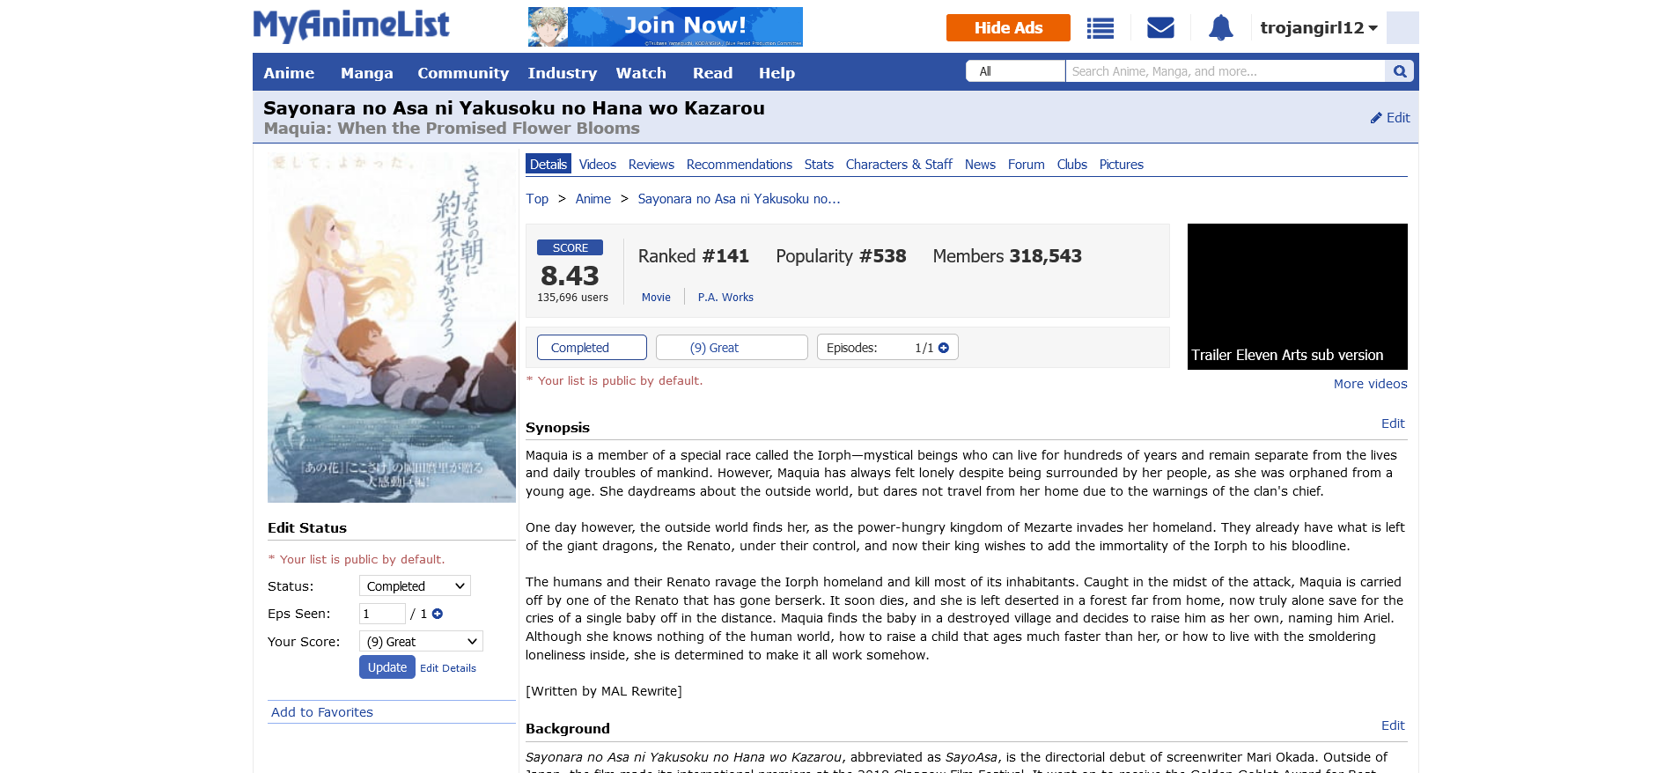Switch to Characters & Staff tab
Viewport: 1671px width, 773px height.
click(899, 165)
